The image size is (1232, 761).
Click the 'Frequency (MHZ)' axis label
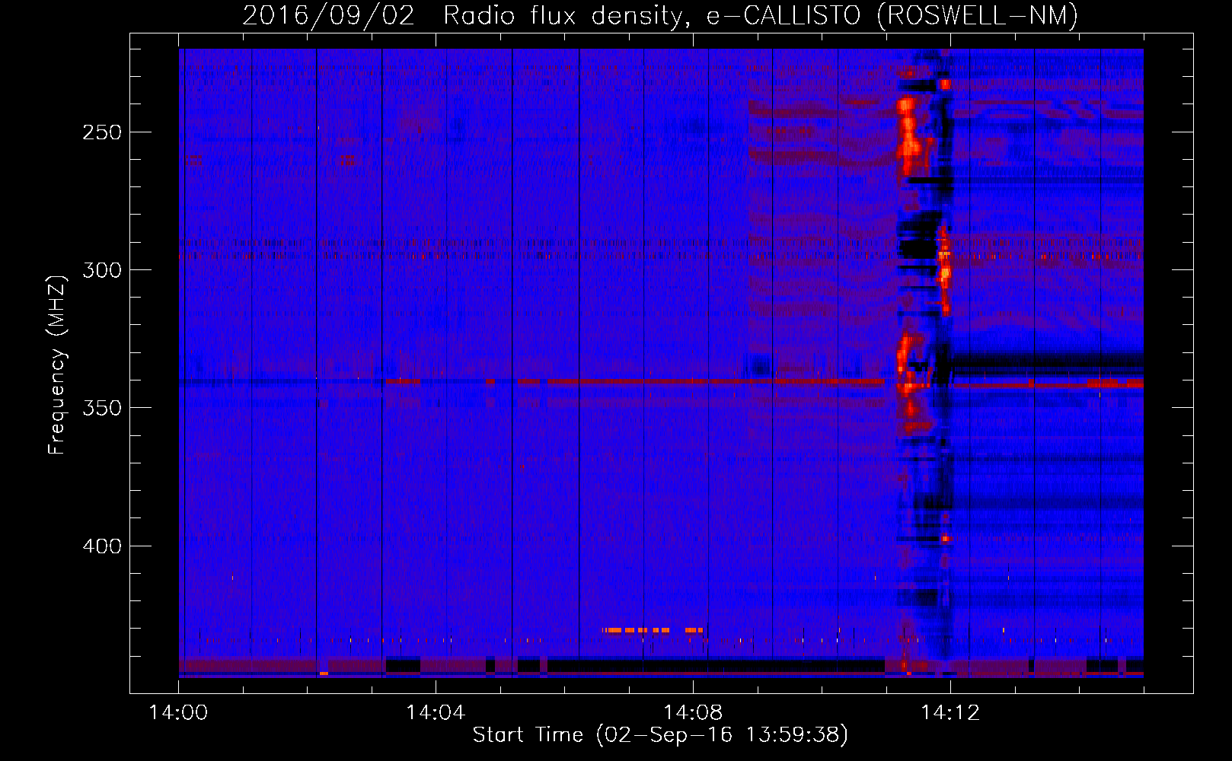tap(58, 365)
